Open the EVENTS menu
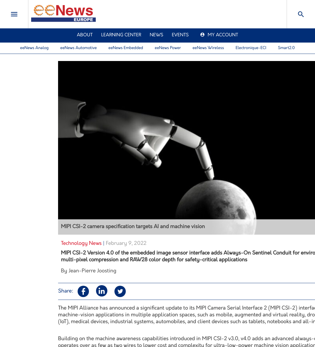Screen dimensions: 315x347 180,35
